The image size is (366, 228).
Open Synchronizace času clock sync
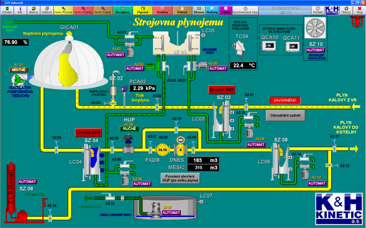[x=245, y=10]
